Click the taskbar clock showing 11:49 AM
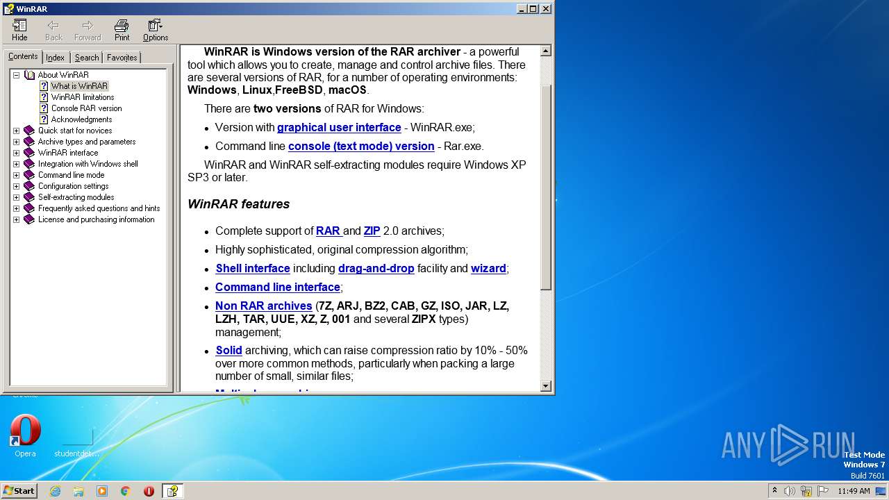 854,491
